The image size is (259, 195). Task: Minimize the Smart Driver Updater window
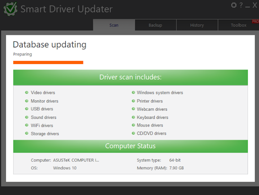click(x=247, y=7)
